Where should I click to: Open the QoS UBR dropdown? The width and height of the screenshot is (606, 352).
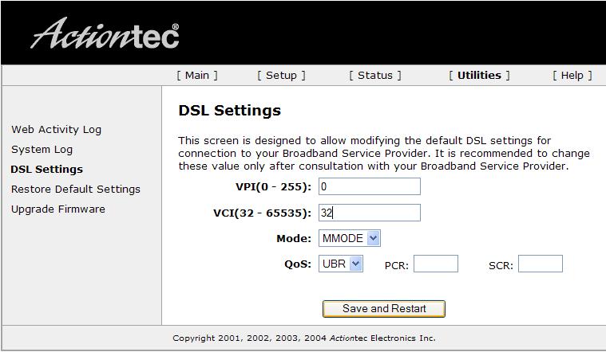340,264
